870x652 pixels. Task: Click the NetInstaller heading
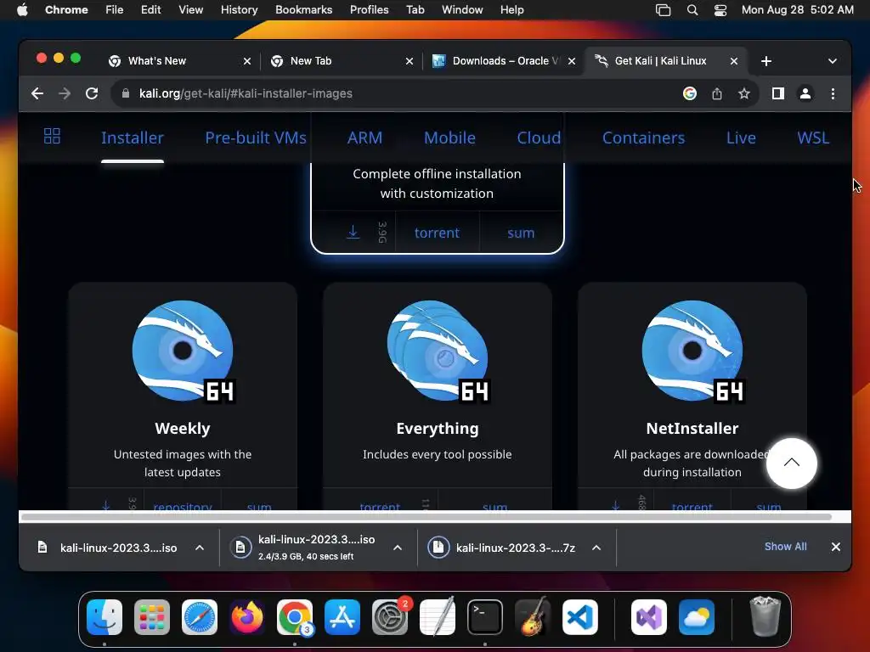692,429
